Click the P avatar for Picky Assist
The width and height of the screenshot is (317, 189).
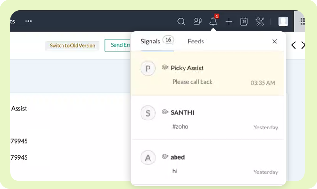(148, 69)
